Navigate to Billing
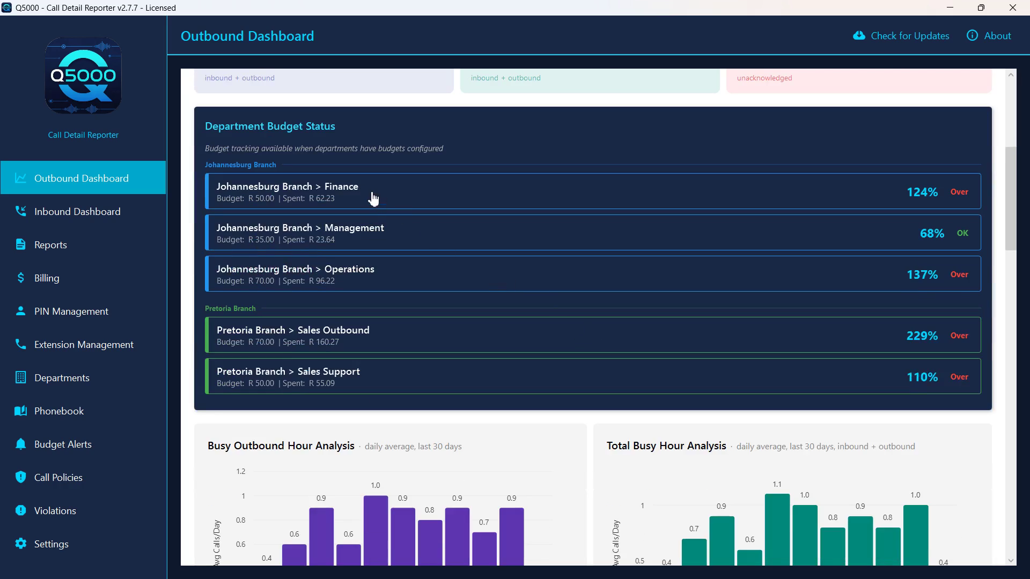Image resolution: width=1030 pixels, height=579 pixels. (x=83, y=278)
